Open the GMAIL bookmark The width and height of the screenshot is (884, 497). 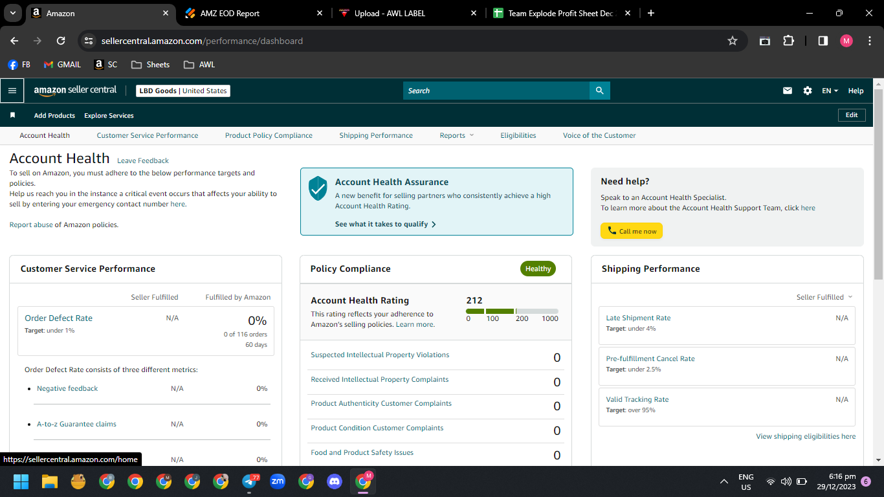click(x=62, y=65)
